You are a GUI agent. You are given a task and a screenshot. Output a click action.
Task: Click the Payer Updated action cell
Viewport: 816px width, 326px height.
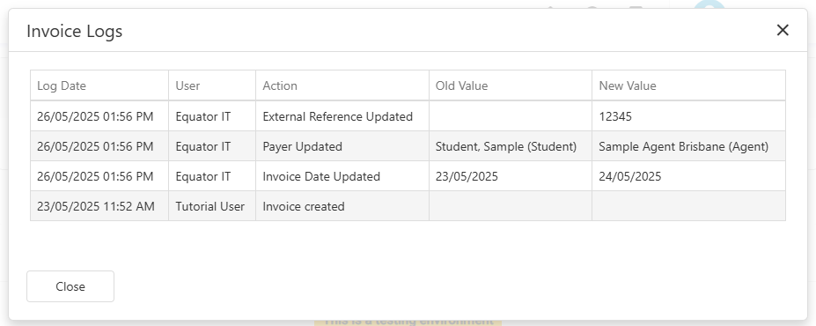click(x=342, y=146)
